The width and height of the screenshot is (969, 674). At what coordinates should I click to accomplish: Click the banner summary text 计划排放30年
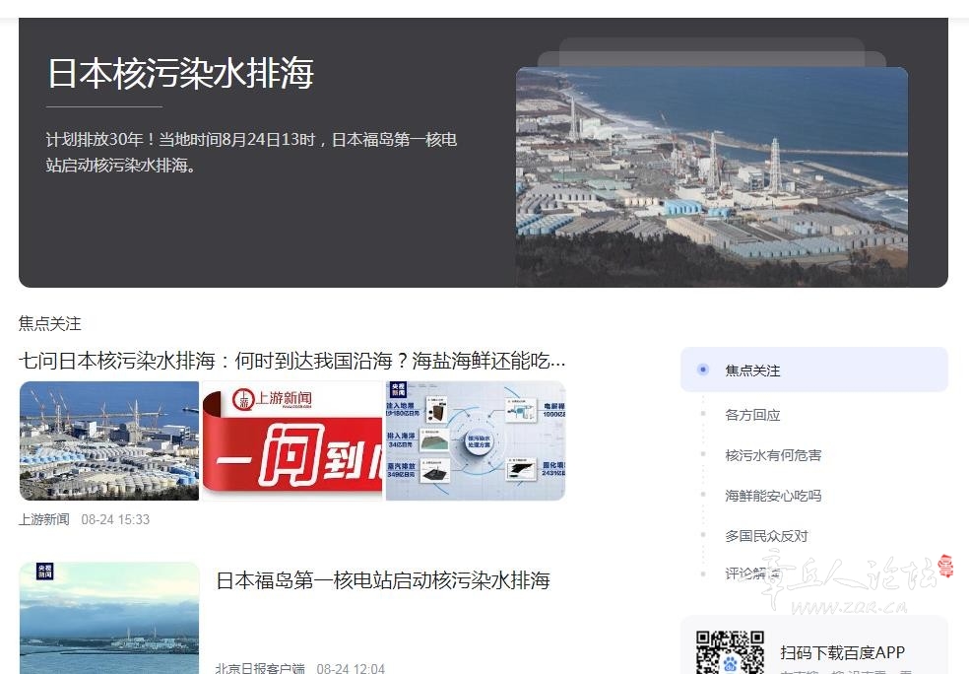[251, 152]
